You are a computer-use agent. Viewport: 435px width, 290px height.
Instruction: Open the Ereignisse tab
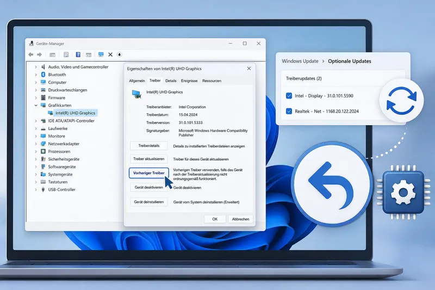point(189,81)
